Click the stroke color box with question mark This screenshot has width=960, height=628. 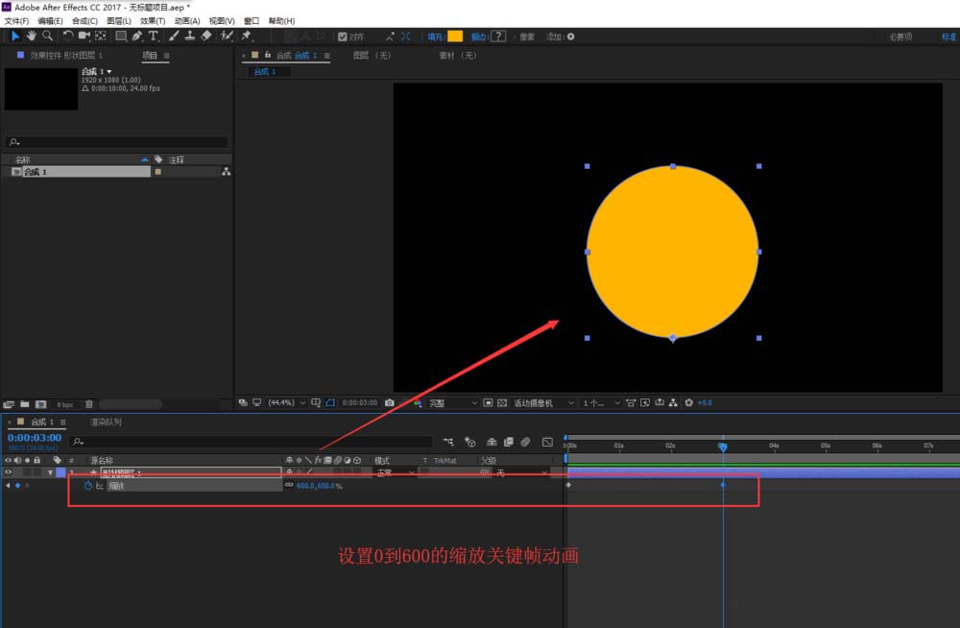[498, 36]
